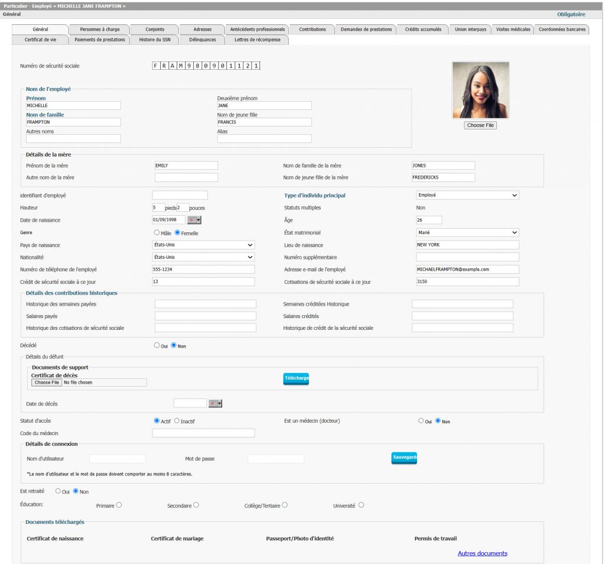The width and height of the screenshot is (605, 564).
Task: Open Lettres de récompense tab
Action: 258,40
